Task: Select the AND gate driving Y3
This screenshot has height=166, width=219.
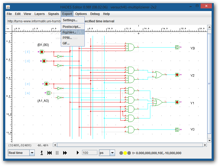Action: 131,47
